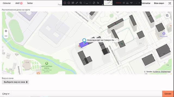Click the 'Окна выходят на Северо-За...' label
This screenshot has height=97, width=174.
(101, 40)
